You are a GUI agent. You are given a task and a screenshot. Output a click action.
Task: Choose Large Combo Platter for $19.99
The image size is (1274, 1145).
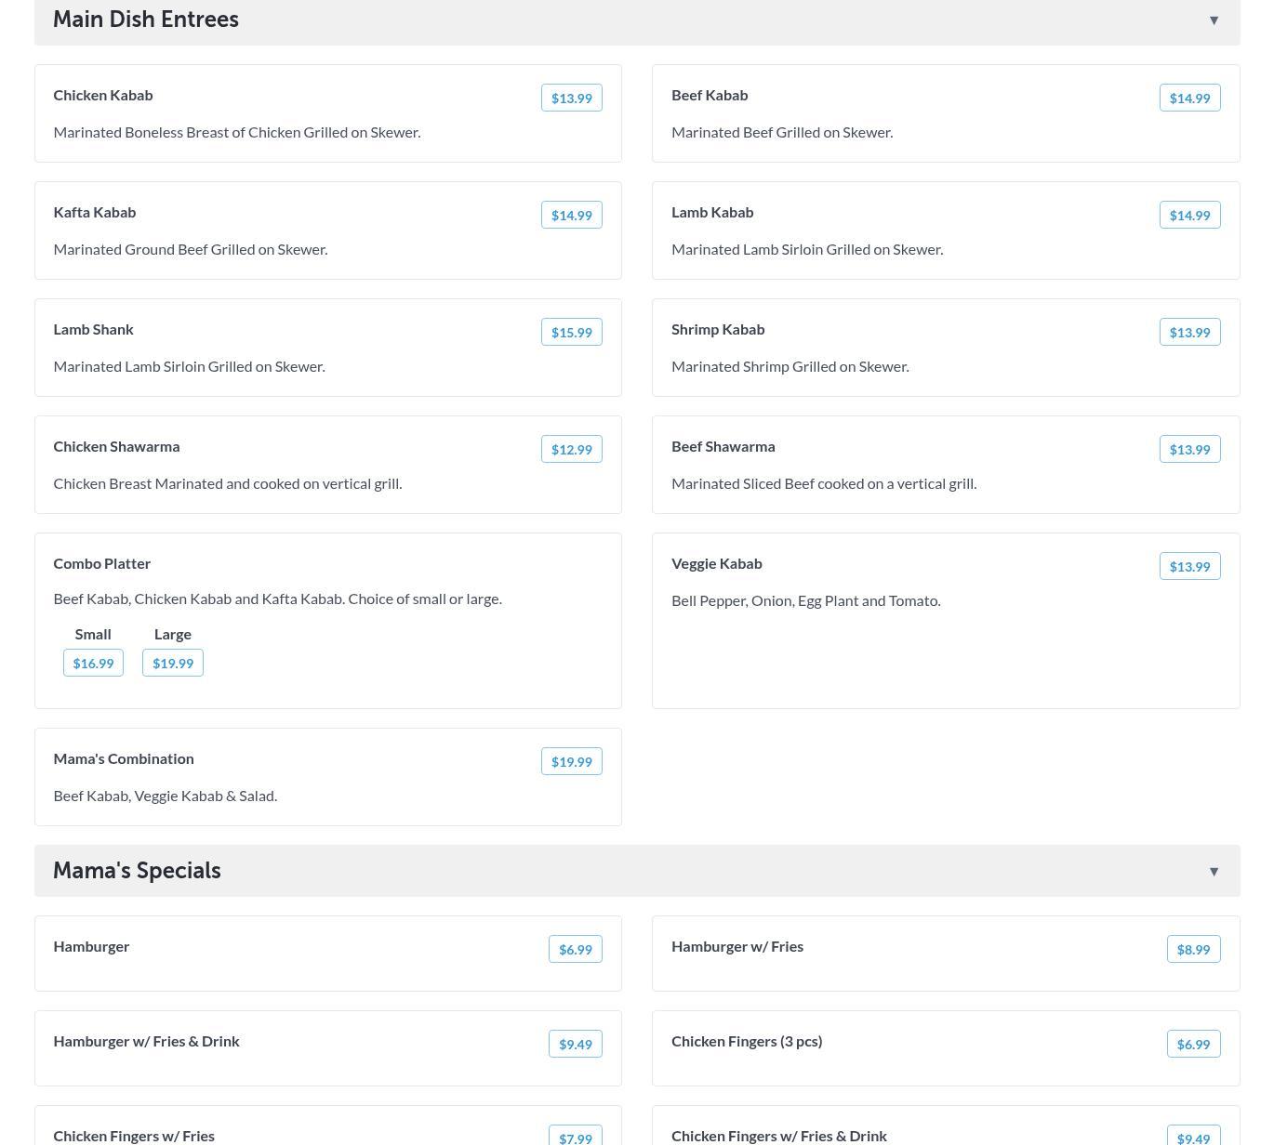tap(173, 664)
